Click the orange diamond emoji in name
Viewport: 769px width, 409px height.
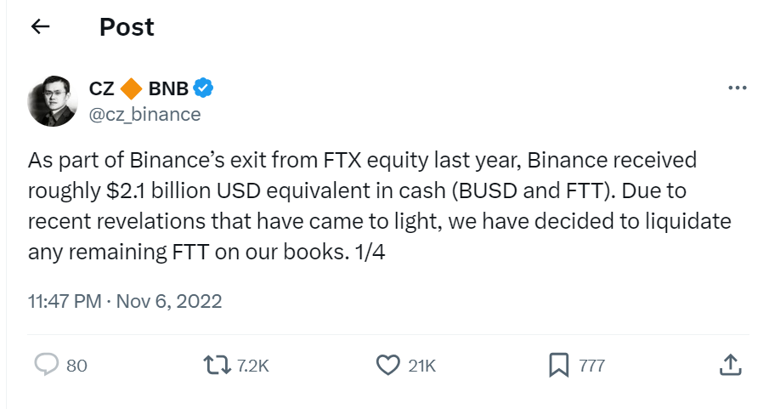132,88
